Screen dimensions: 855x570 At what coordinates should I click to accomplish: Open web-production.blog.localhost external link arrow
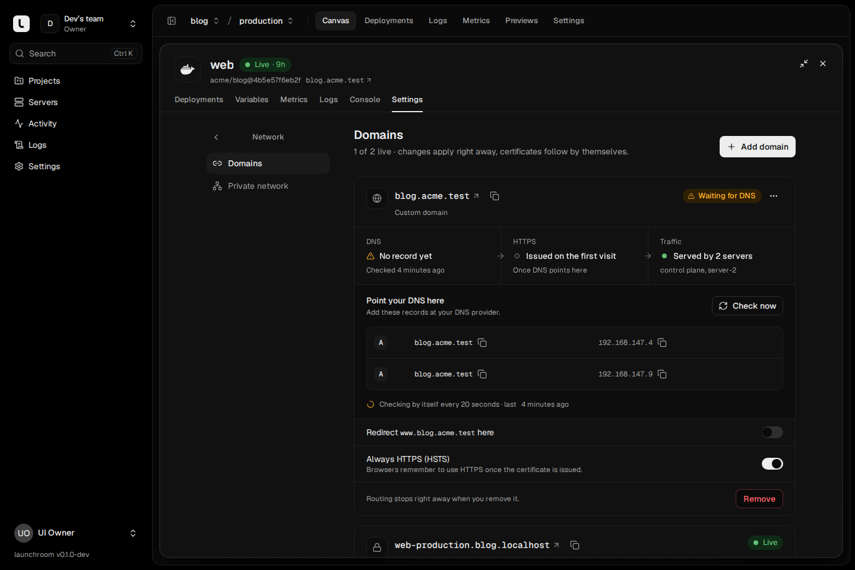pyautogui.click(x=556, y=545)
